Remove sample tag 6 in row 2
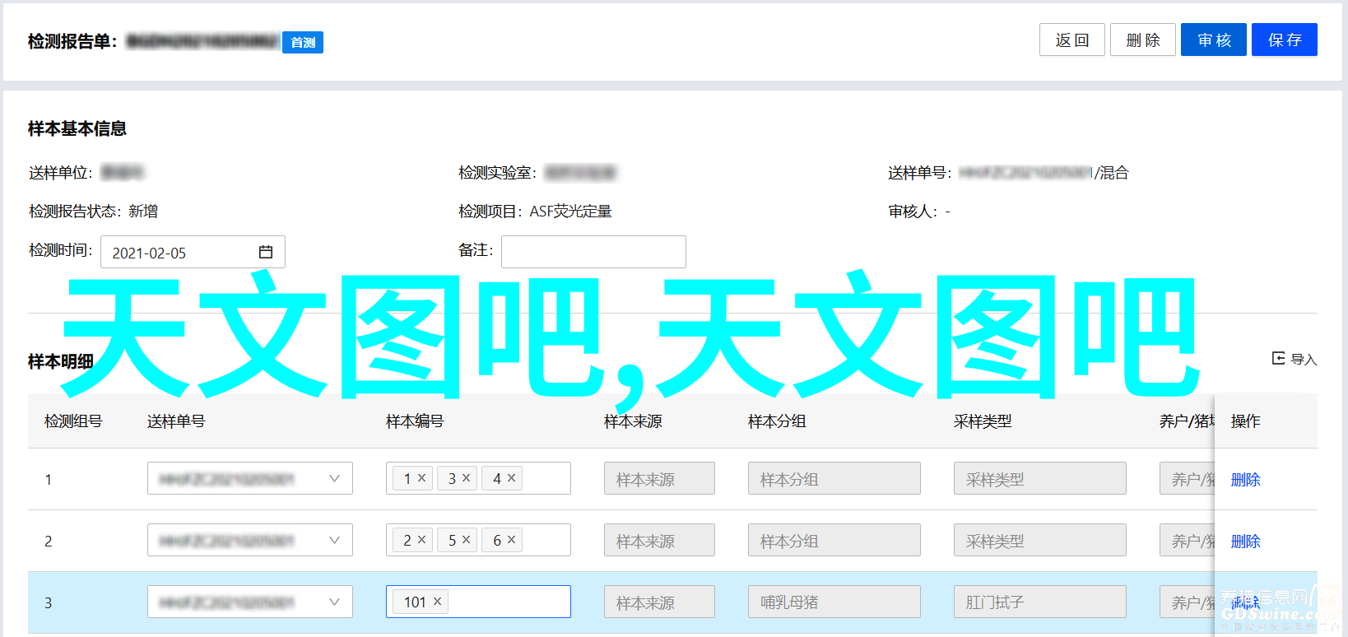1348x637 pixels. click(512, 539)
